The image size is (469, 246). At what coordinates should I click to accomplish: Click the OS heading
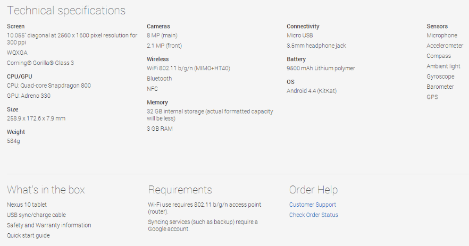point(290,82)
